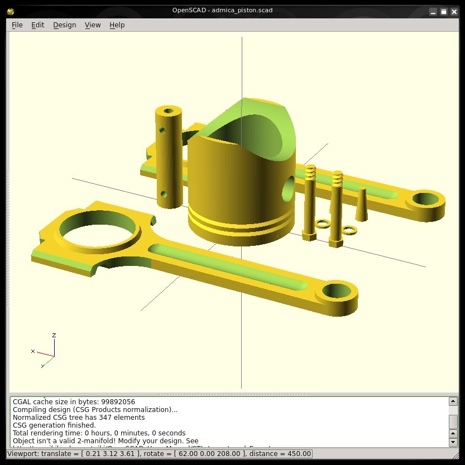
Task: Open the Design menu
Action: tap(64, 25)
